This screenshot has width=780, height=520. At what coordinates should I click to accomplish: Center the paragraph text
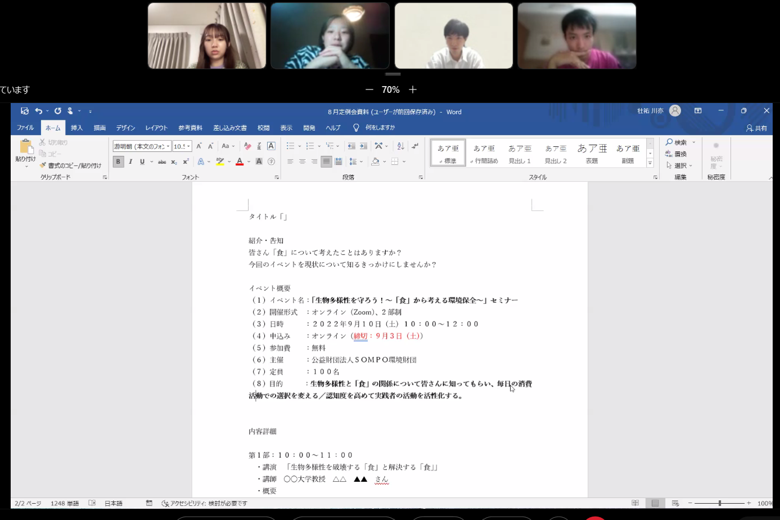click(302, 162)
